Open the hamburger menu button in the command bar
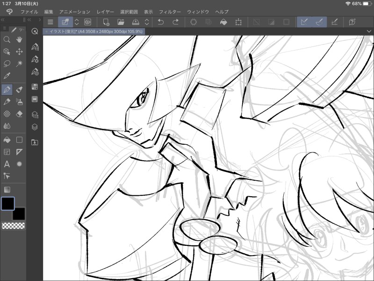Image resolution: width=374 pixels, height=281 pixels. [x=50, y=22]
